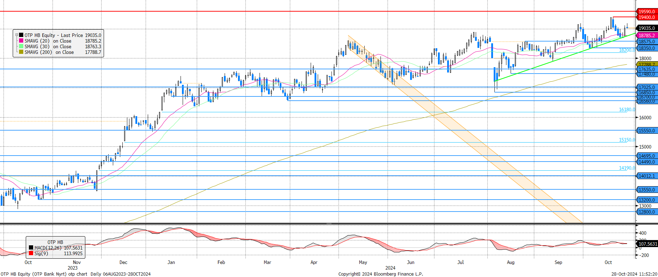This screenshot has height=277, width=658.
Task: Click the 'OTP HB' title in MACD legend
Action: [55, 242]
